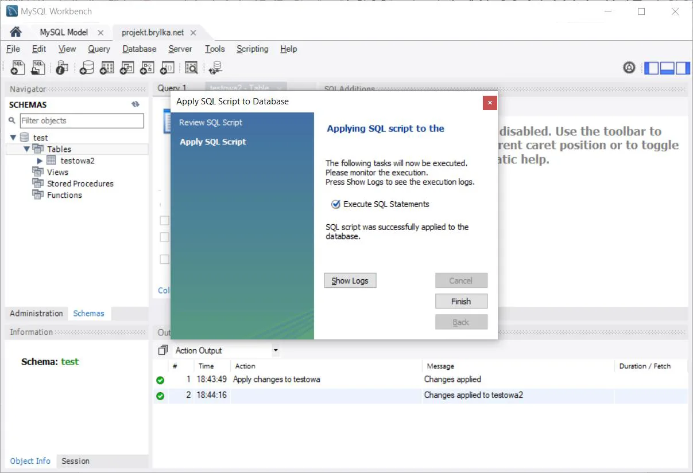Click the Finish button

coord(461,301)
